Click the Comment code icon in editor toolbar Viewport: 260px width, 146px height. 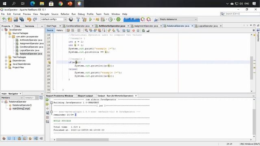coord(143,30)
